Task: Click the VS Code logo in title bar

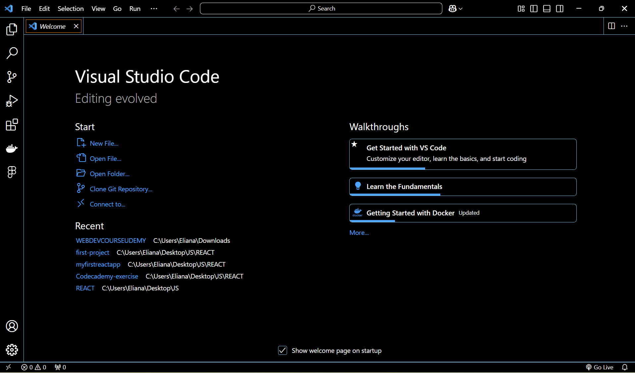Action: tap(9, 9)
